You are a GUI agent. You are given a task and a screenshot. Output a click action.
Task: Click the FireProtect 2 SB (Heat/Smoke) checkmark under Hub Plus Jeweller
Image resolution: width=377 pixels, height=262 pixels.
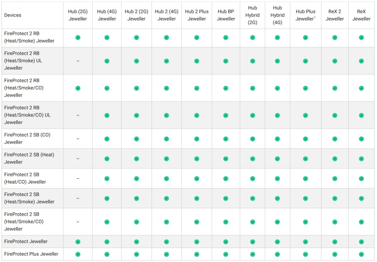click(305, 198)
